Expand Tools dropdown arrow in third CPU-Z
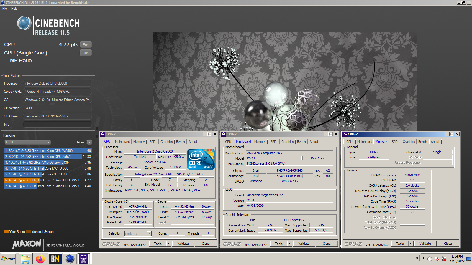The height and width of the screenshot is (265, 472). coord(411,244)
